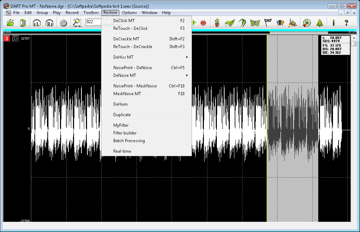
Task: Open the Options menu
Action: pos(129,13)
